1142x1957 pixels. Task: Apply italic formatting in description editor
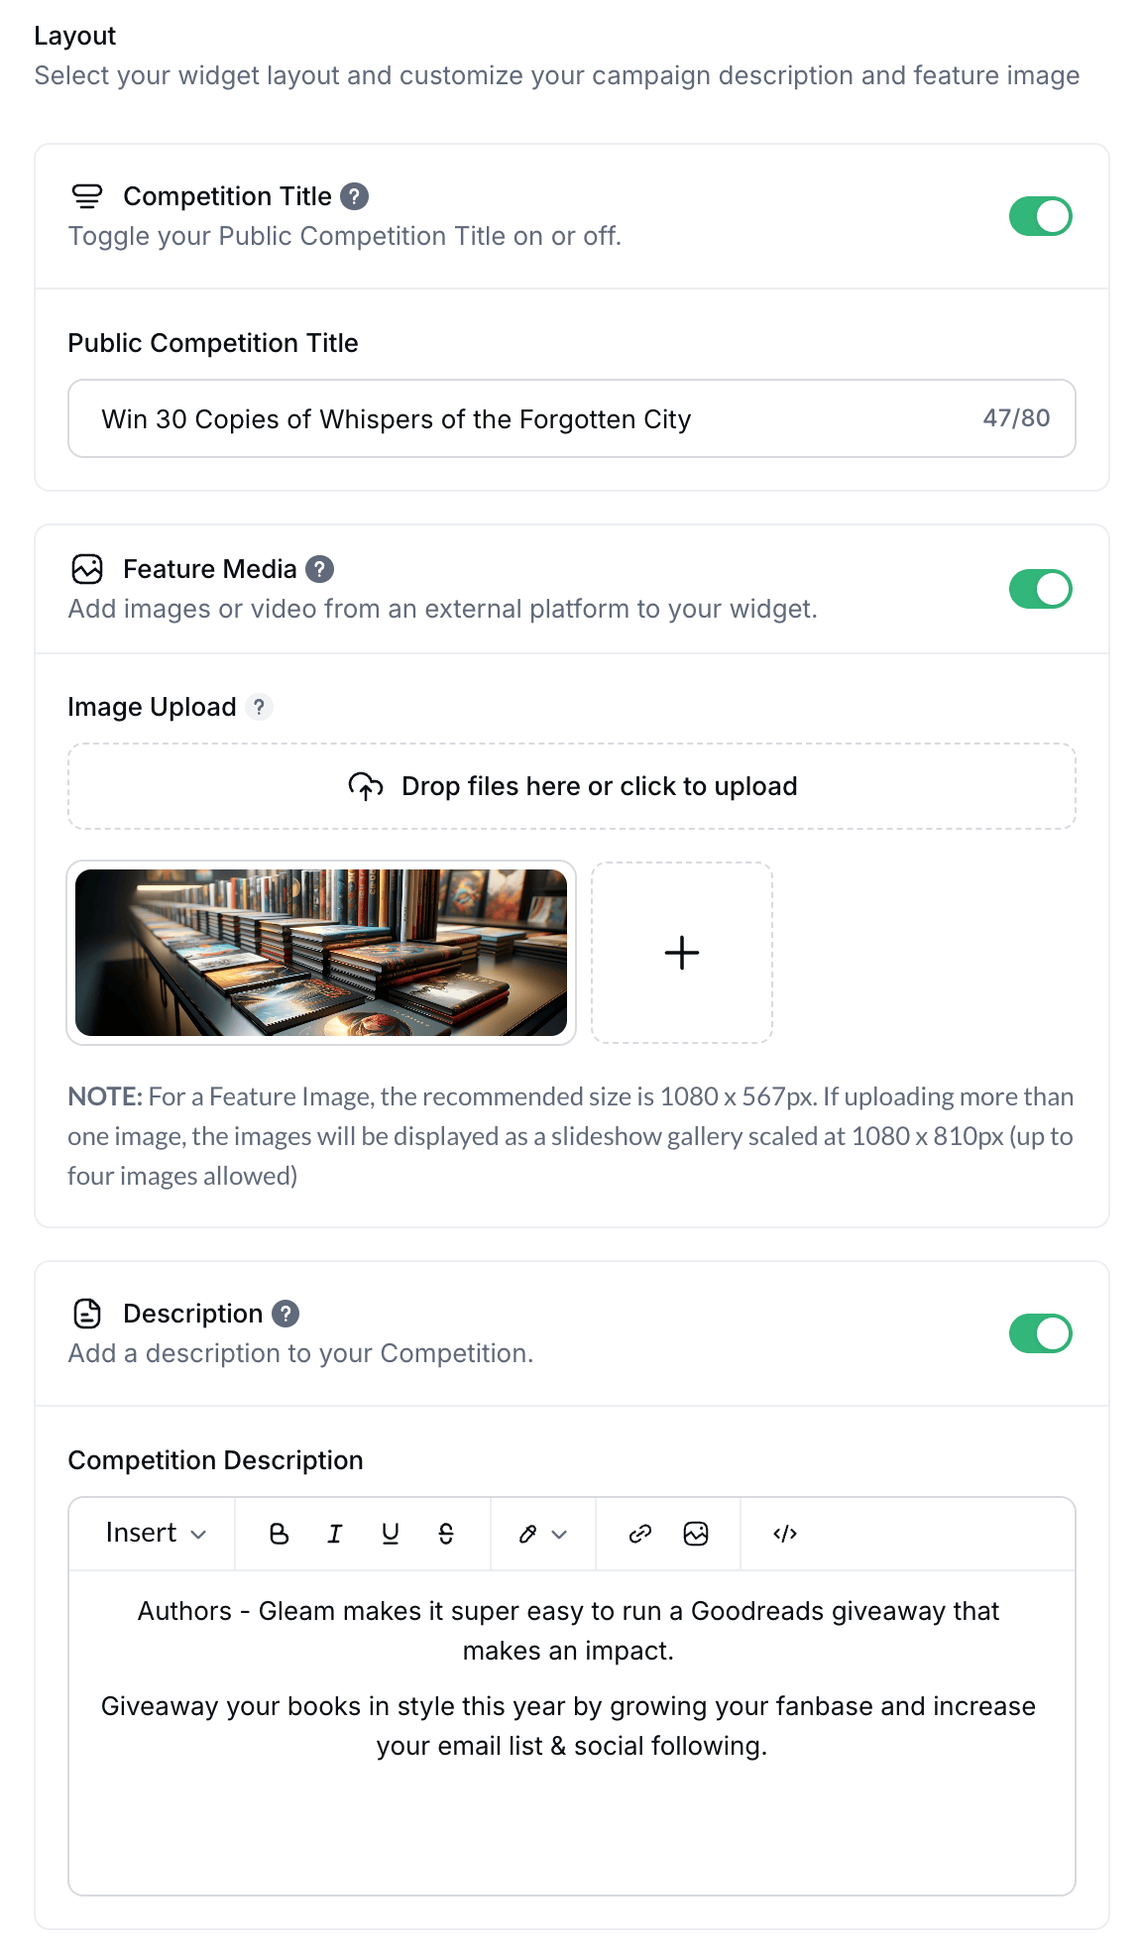tap(335, 1534)
